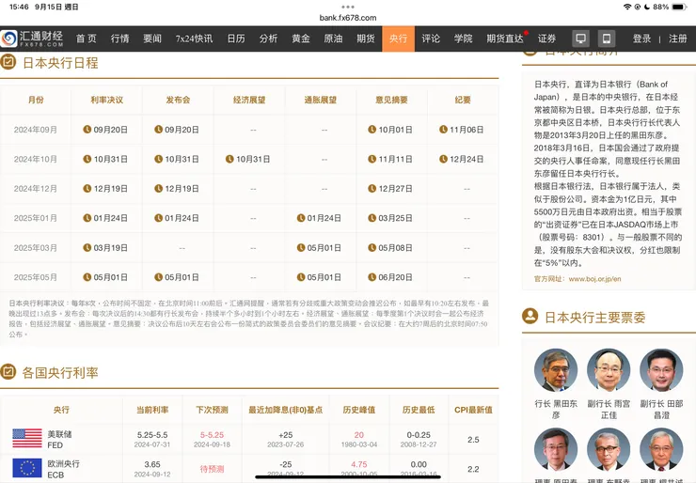This screenshot has width=696, height=483.
Task: Click the United States flag for 美联储
Action: coord(27,439)
